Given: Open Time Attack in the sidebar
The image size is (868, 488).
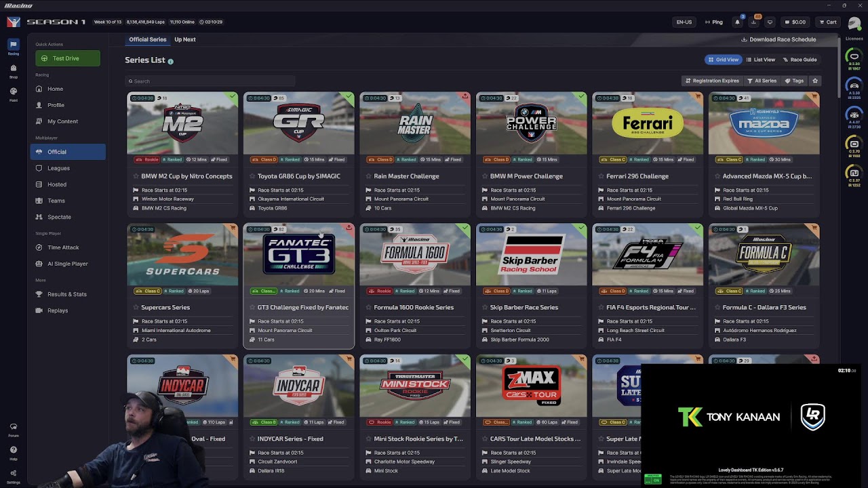Looking at the screenshot, I should click(x=68, y=247).
